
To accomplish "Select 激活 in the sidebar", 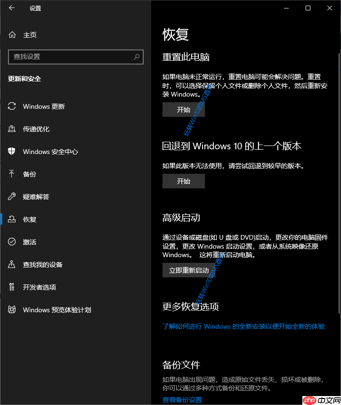I will 30,242.
